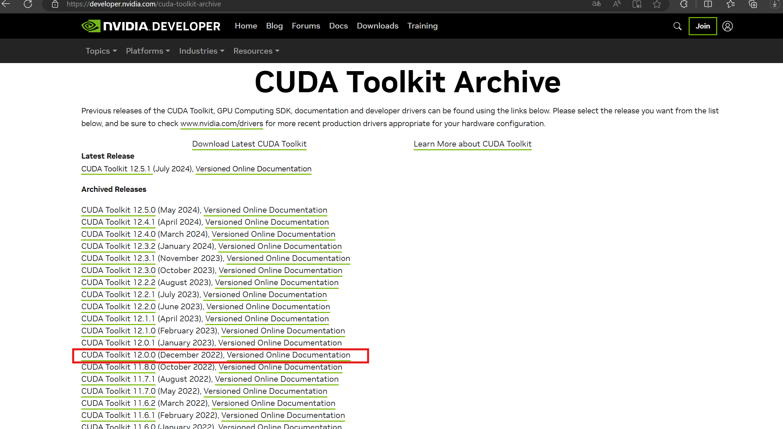783x429 pixels.
Task: Open Downloads in top nav
Action: pos(377,26)
